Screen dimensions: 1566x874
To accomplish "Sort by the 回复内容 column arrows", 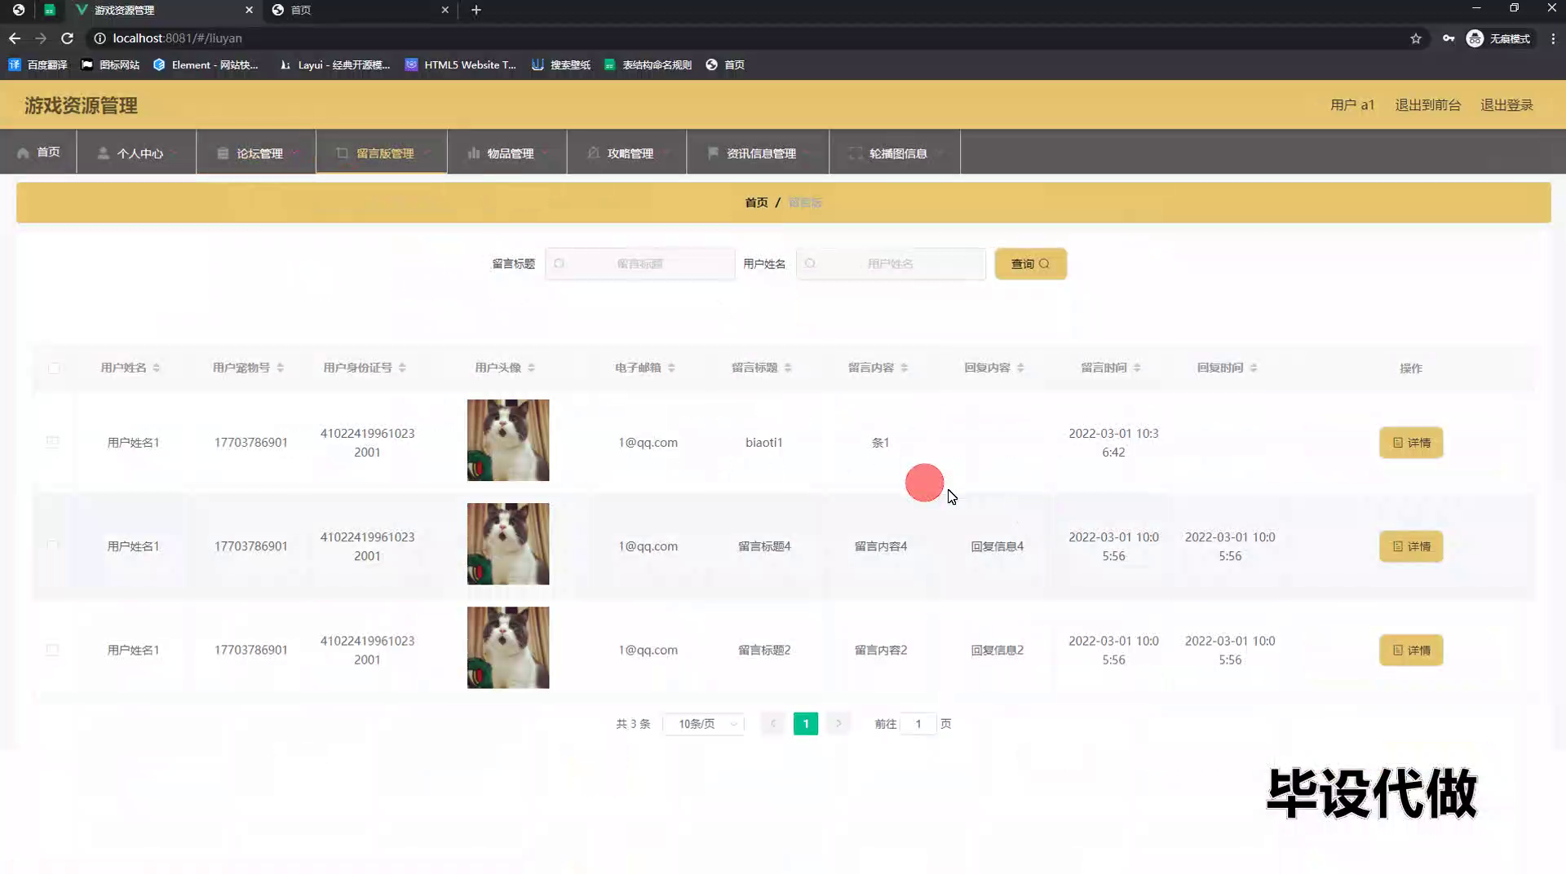I will pyautogui.click(x=1020, y=368).
